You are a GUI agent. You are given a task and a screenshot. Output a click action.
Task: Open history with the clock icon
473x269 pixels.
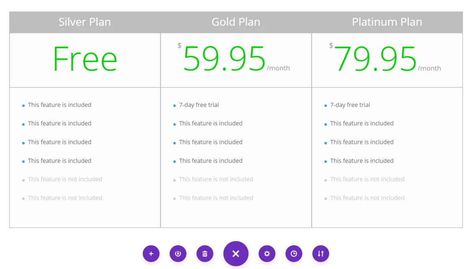(x=294, y=254)
